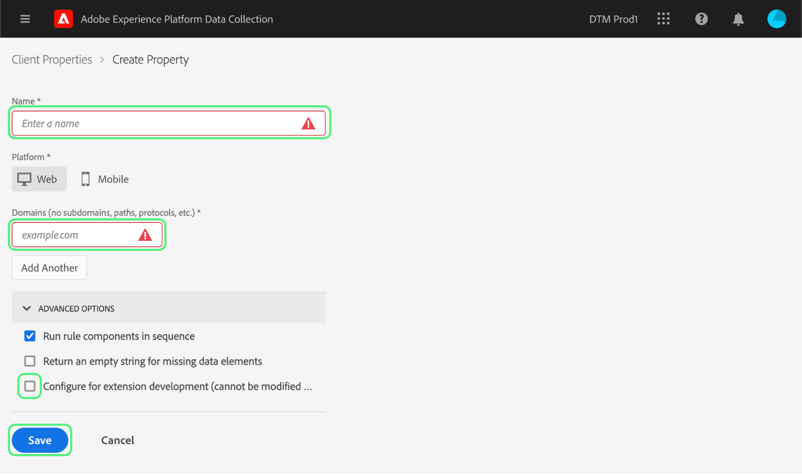
Task: Click the Cancel button
Action: point(118,440)
